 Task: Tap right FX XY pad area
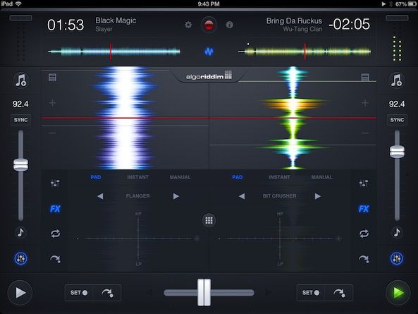pos(279,238)
